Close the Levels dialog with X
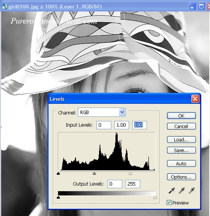The image size is (210, 216). pos(195,99)
